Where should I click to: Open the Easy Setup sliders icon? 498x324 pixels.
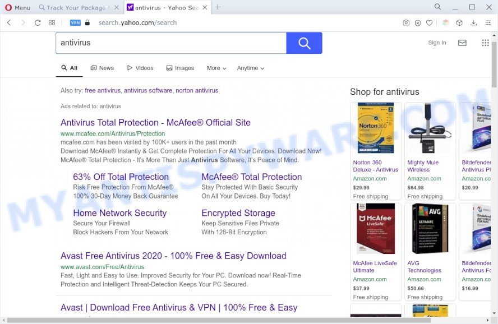(x=488, y=22)
